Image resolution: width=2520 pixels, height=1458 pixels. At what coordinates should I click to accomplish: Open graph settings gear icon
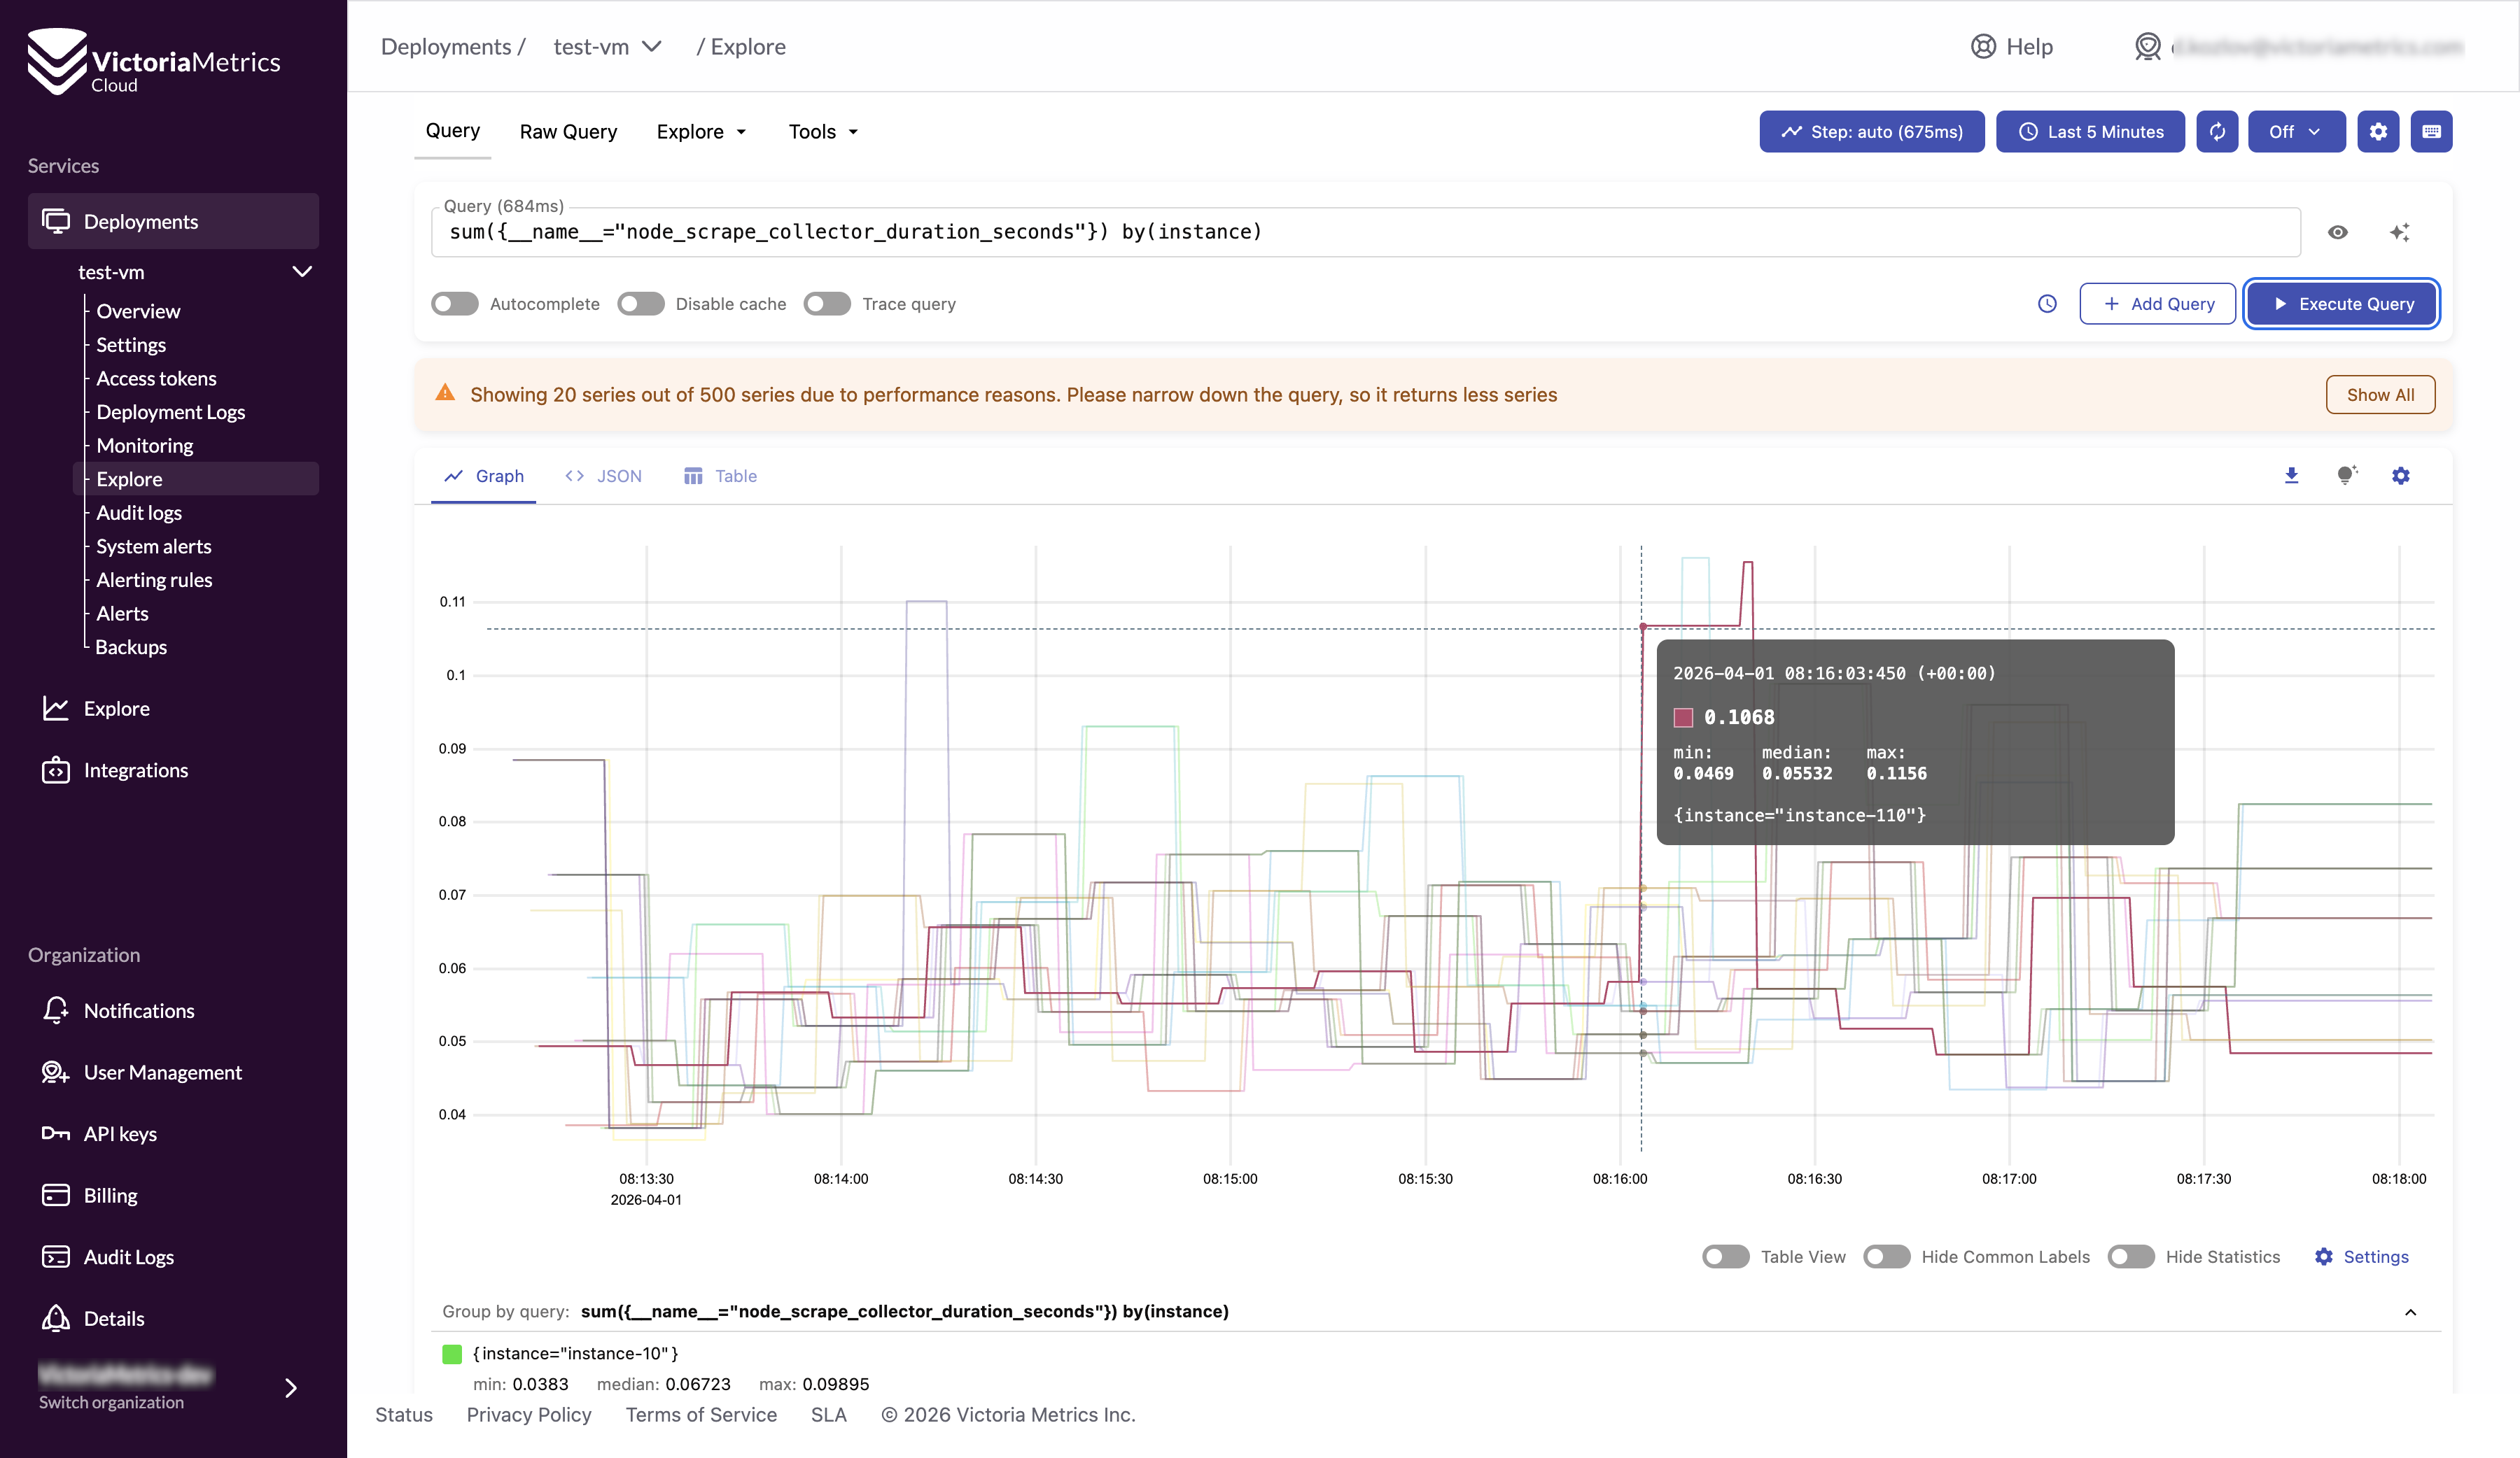2400,476
